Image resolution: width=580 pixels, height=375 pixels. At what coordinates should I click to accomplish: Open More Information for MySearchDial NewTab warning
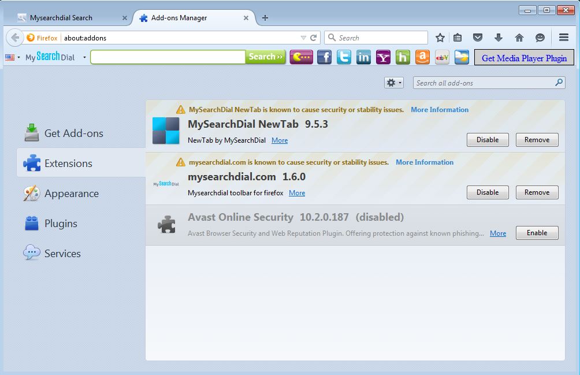440,109
